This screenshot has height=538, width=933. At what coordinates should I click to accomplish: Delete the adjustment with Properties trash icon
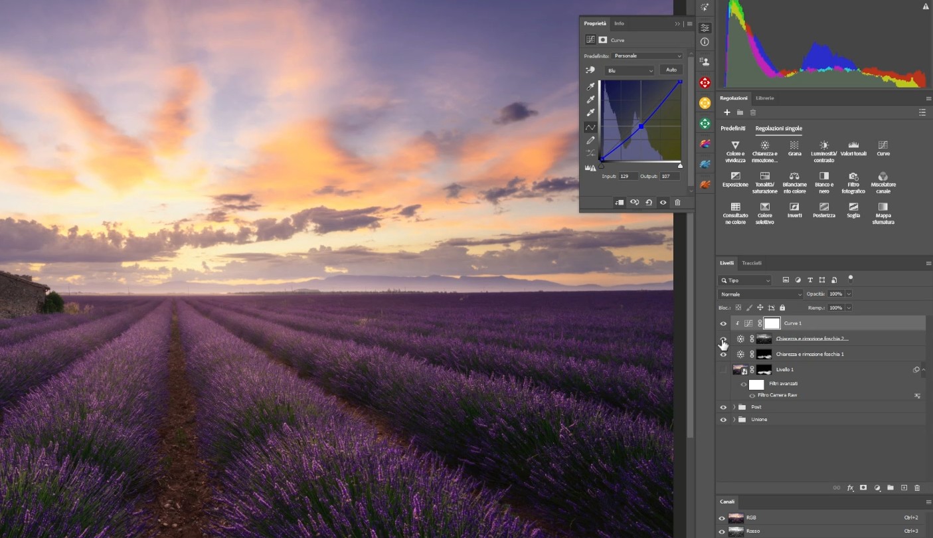click(677, 203)
